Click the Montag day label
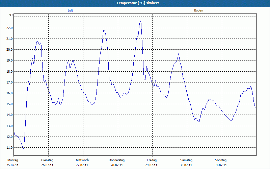This screenshot has width=270, height=169. tap(12, 160)
